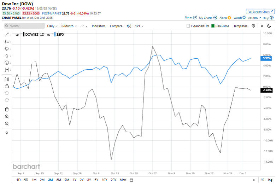Open $SPX series options ellipsis

(52, 34)
